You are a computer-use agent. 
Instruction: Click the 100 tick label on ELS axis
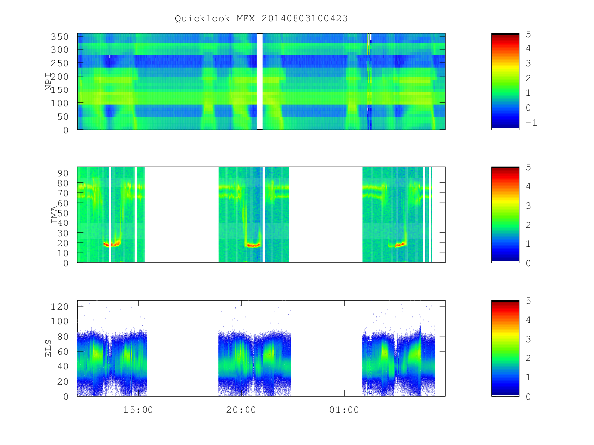coord(59,321)
